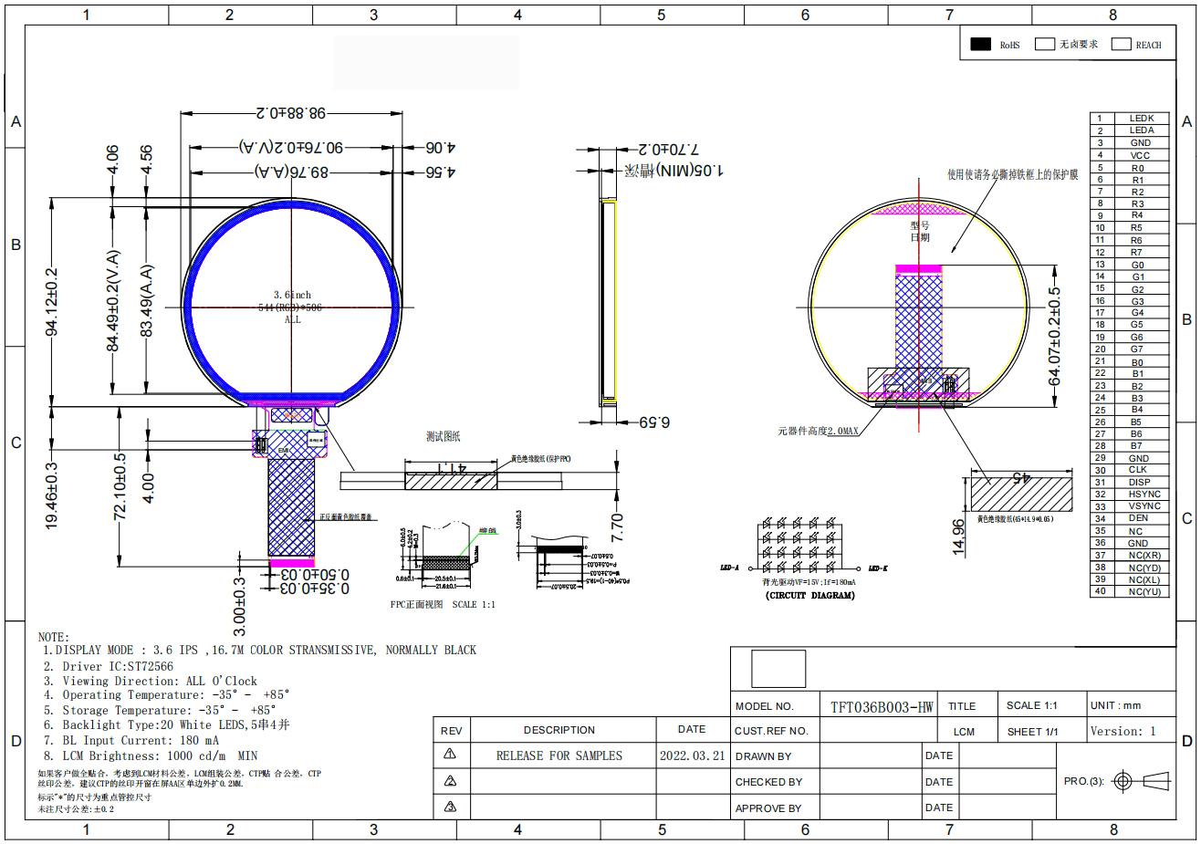Viewport: 1201px width, 844px height.
Task: Click the RELEASE FOR SAMPLES description cell
Action: (x=559, y=755)
